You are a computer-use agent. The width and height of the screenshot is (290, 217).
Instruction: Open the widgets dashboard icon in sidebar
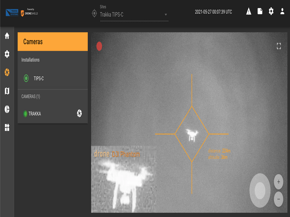click(7, 127)
